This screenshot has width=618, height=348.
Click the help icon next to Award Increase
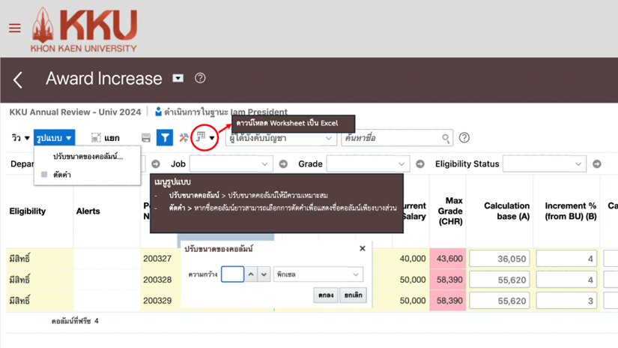200,79
